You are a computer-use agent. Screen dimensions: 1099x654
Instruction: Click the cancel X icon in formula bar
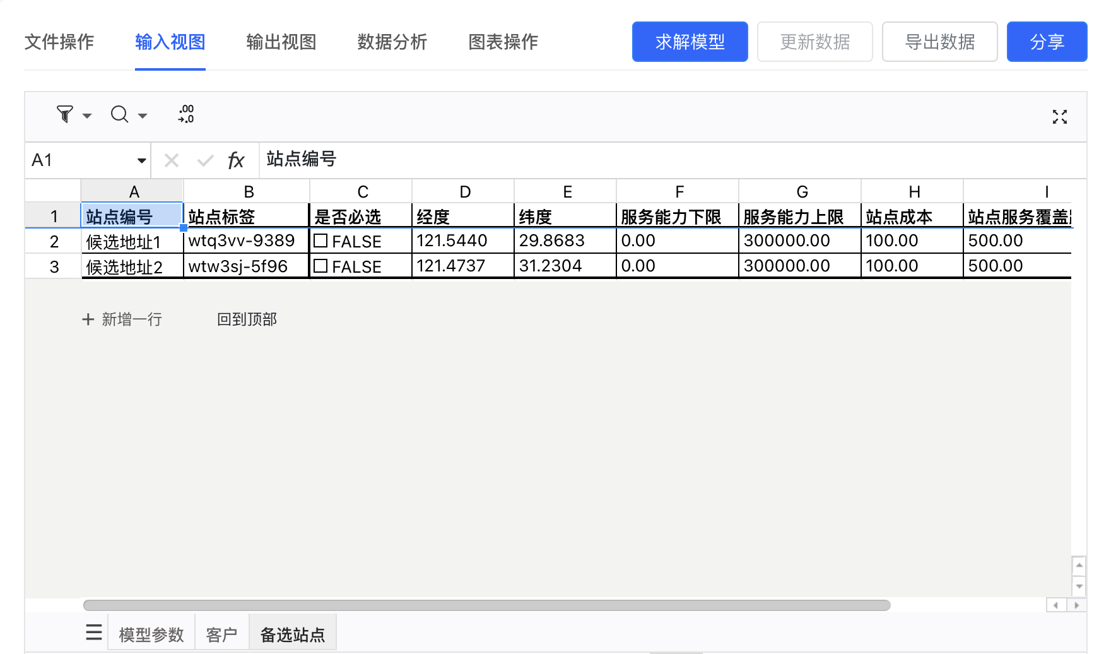point(172,160)
